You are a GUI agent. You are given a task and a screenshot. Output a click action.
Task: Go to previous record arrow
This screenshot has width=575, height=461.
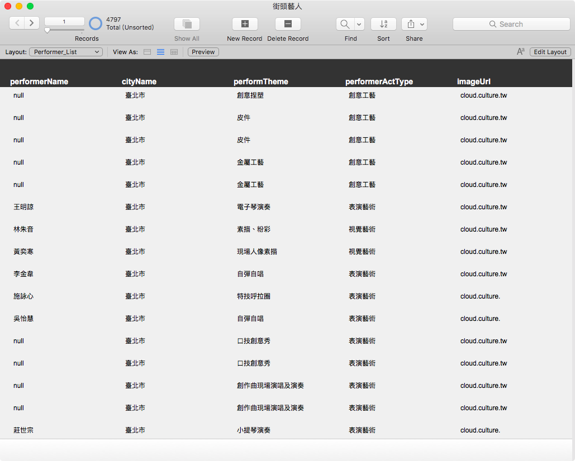[17, 23]
